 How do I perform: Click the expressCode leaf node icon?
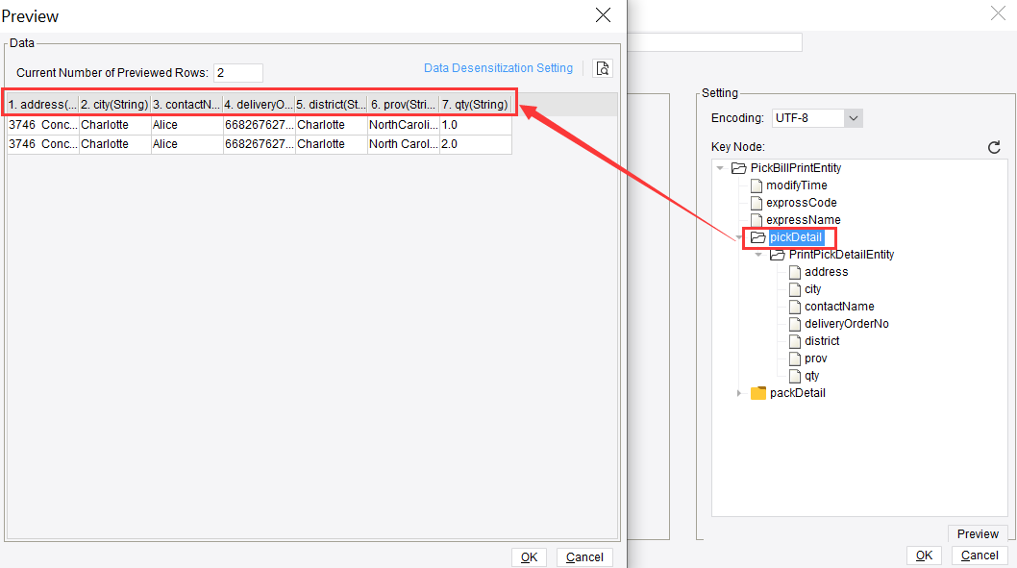[x=756, y=202]
